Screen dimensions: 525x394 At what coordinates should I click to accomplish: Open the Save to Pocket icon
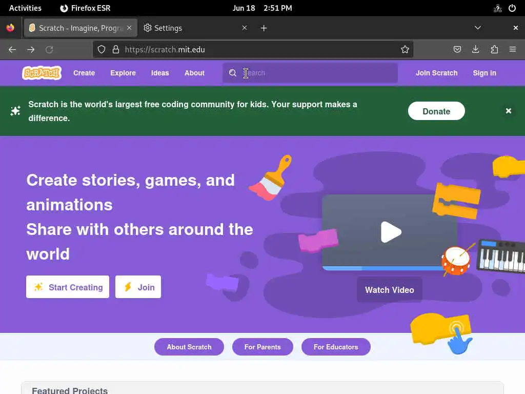[457, 50]
